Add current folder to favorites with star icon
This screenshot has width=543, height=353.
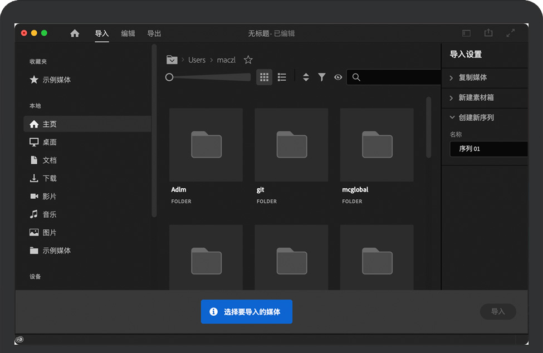248,60
